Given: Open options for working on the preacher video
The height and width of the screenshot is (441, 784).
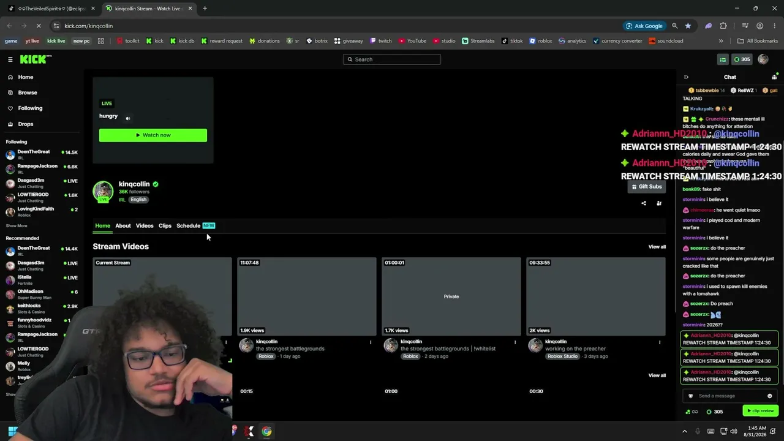Looking at the screenshot, I should 660,342.
